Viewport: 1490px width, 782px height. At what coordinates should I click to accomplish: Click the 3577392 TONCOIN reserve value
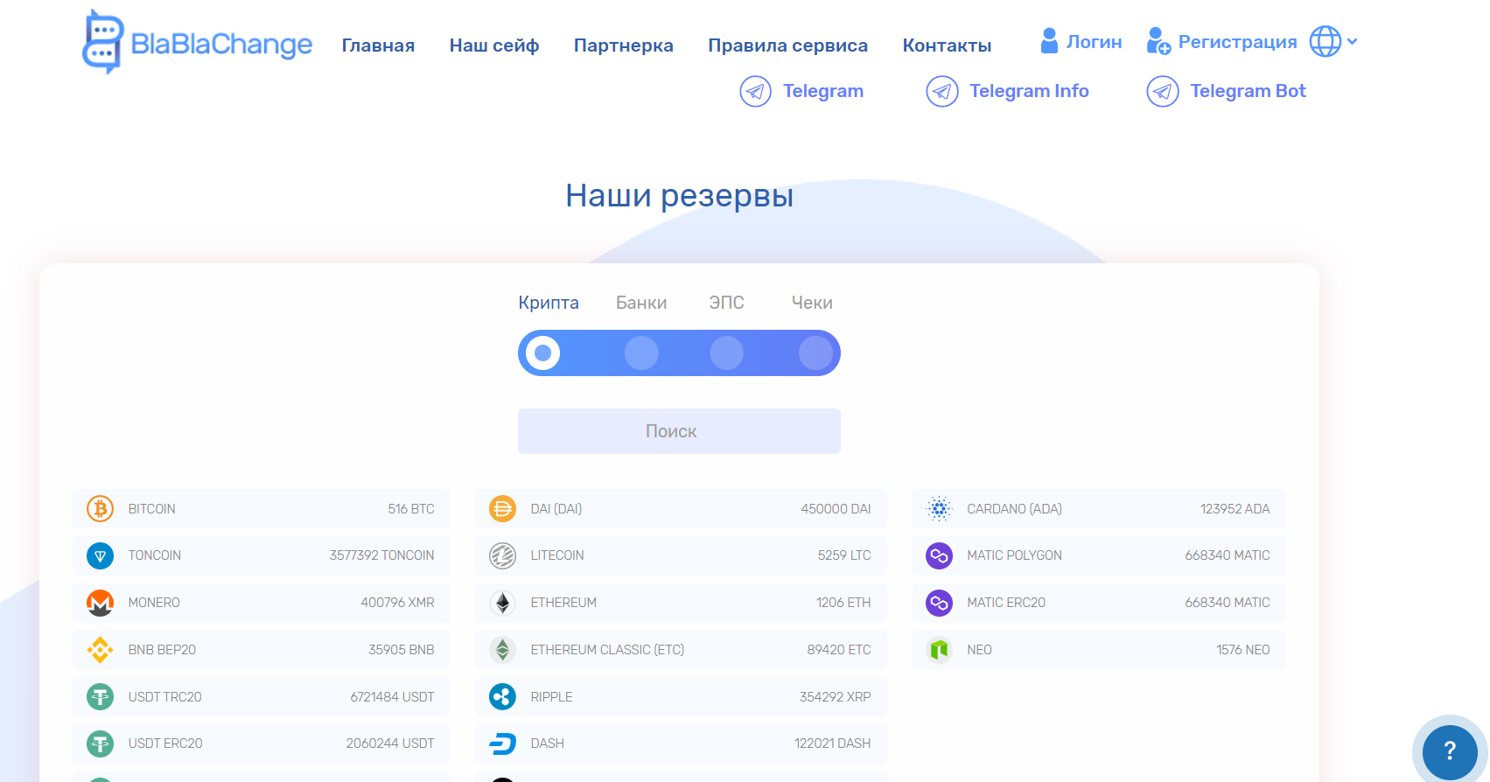pyautogui.click(x=381, y=555)
